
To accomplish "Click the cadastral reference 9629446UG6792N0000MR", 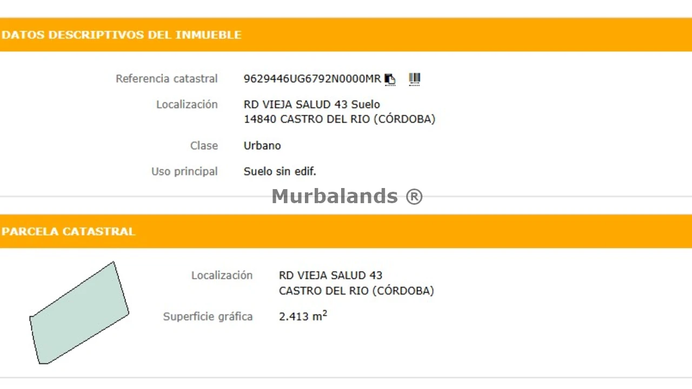I will [x=312, y=79].
